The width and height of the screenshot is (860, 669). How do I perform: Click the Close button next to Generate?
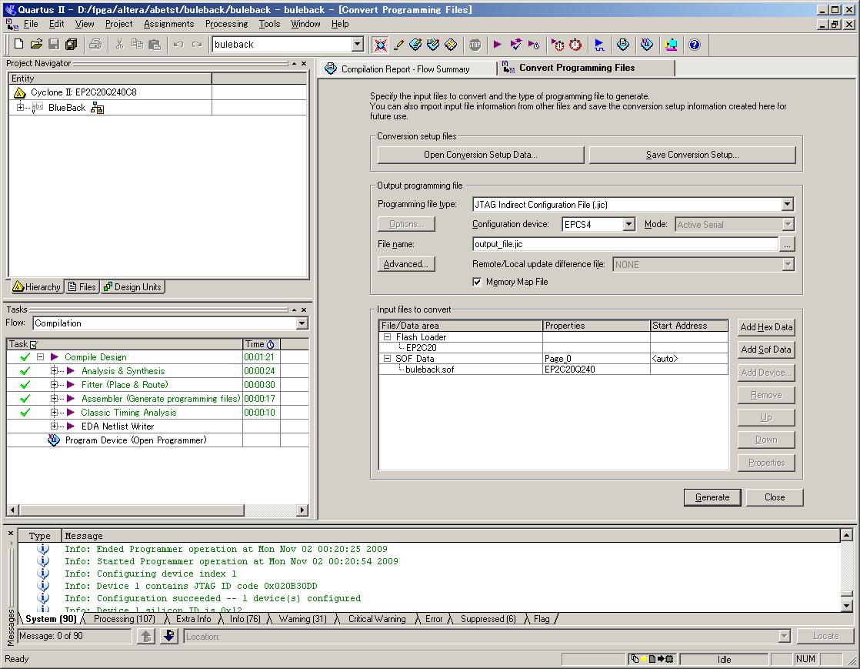pyautogui.click(x=775, y=497)
